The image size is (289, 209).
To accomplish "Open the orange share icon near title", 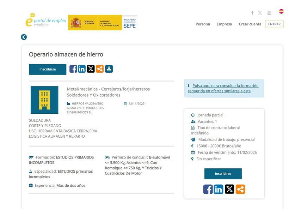I will point(100,69).
